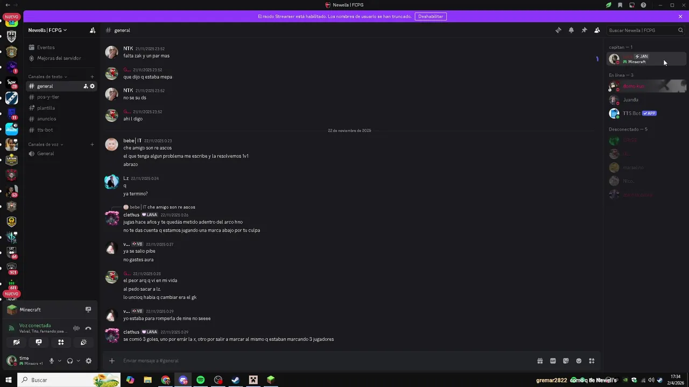Open the Eventos section

[x=62, y=47]
